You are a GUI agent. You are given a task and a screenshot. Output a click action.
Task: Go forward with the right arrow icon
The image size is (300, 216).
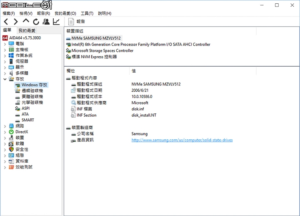click(16, 22)
